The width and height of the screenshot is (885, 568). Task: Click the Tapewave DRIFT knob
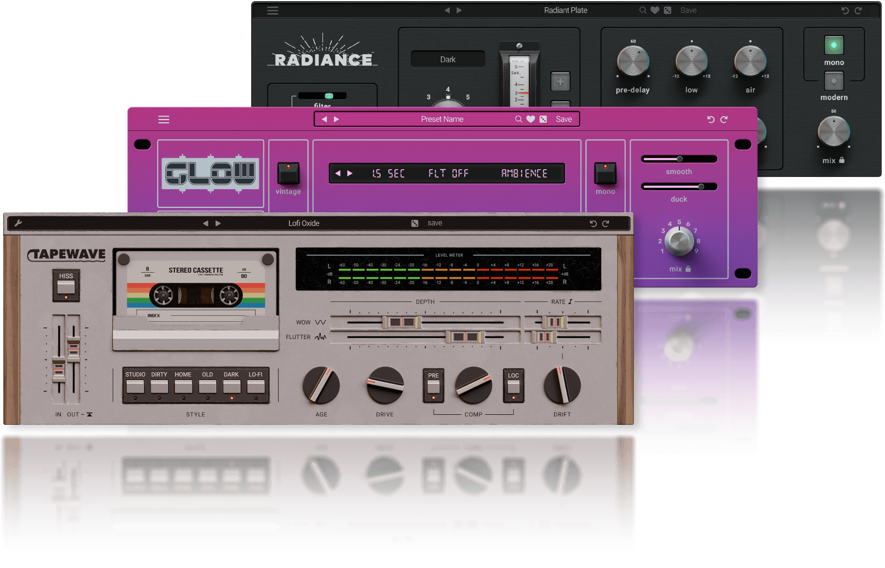(563, 385)
